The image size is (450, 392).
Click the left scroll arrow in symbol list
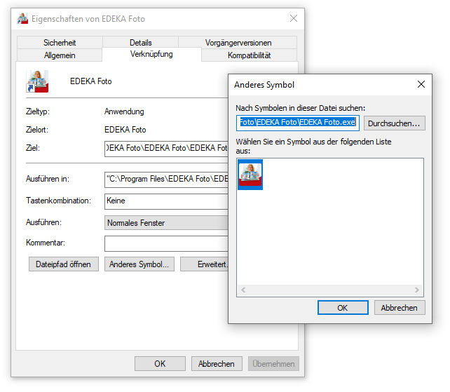click(x=243, y=290)
